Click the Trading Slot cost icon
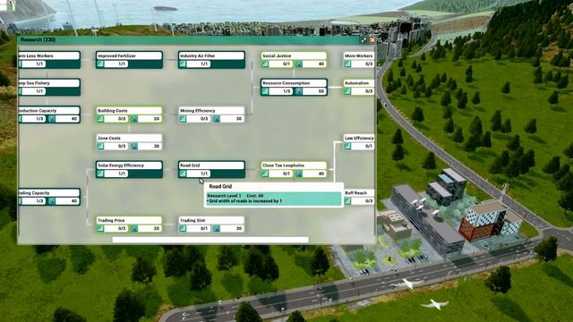This screenshot has width=573, height=322. [x=217, y=229]
